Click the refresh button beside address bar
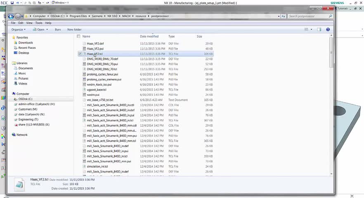 coord(283,16)
